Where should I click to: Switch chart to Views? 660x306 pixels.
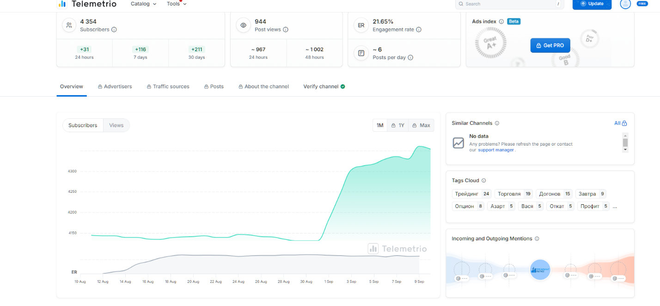pyautogui.click(x=116, y=125)
